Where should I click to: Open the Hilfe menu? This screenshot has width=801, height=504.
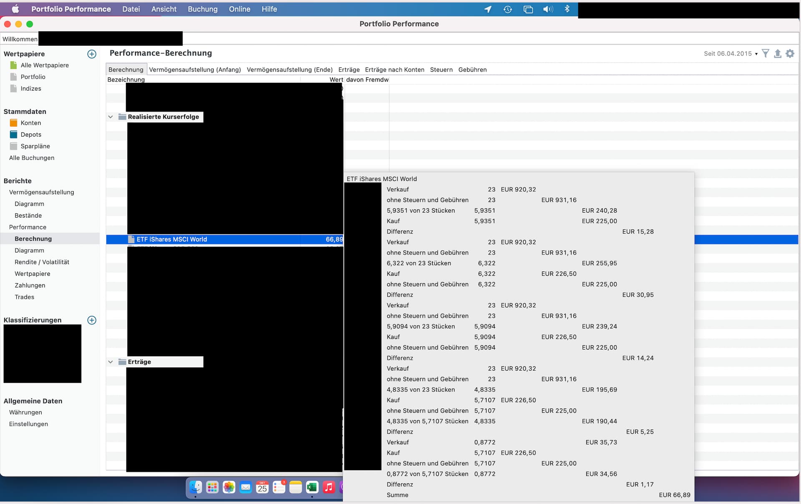point(269,9)
